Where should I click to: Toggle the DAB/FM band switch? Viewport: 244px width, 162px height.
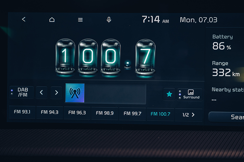pos(22,92)
